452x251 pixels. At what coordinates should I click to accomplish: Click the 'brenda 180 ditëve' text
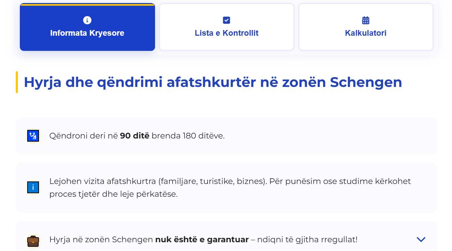pos(188,136)
